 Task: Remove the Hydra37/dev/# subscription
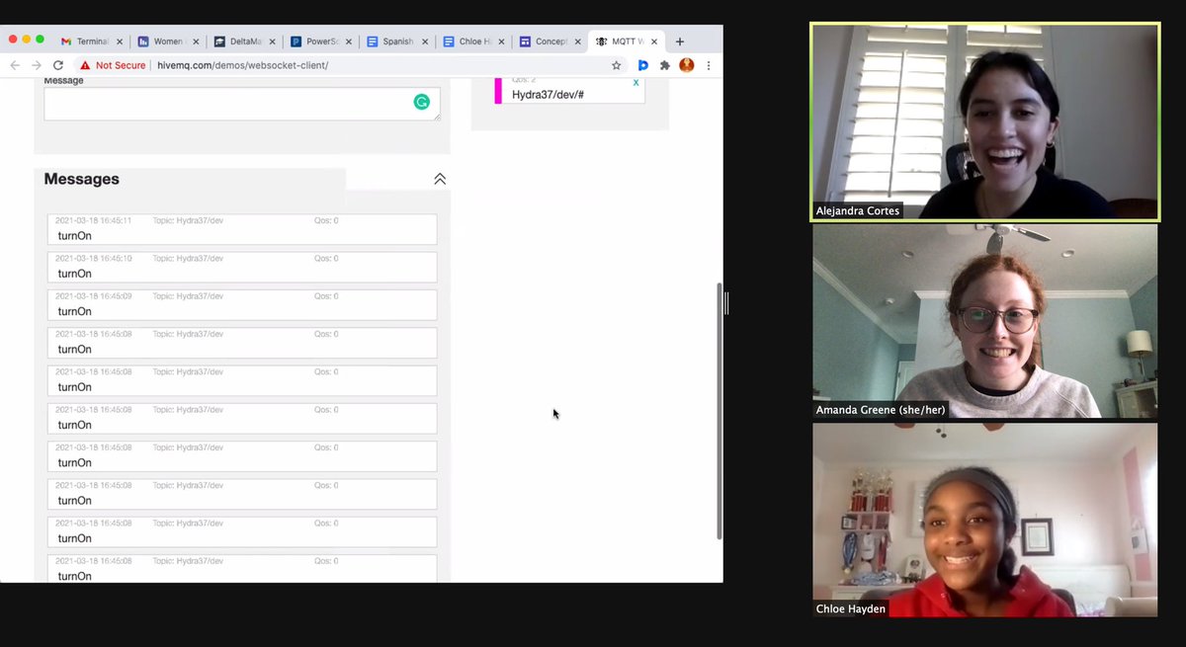pyautogui.click(x=635, y=83)
